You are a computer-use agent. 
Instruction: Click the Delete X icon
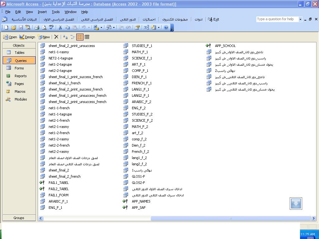coord(56,37)
